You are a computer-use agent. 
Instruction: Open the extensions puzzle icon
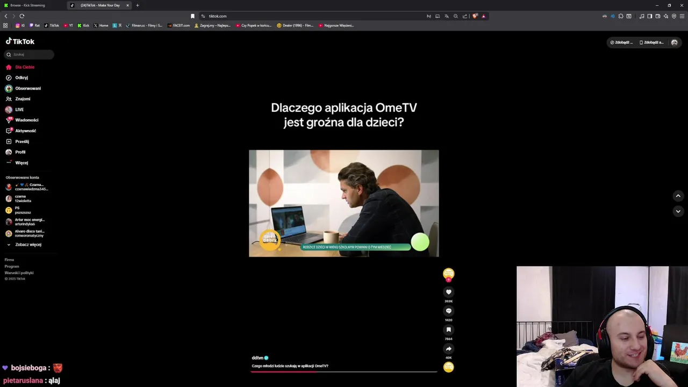click(x=621, y=16)
